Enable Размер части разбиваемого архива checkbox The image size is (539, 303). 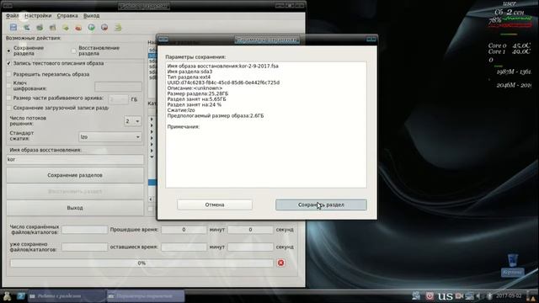9,98
